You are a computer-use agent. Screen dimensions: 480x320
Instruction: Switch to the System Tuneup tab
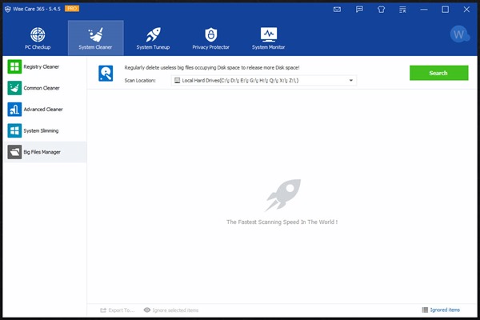(153, 39)
